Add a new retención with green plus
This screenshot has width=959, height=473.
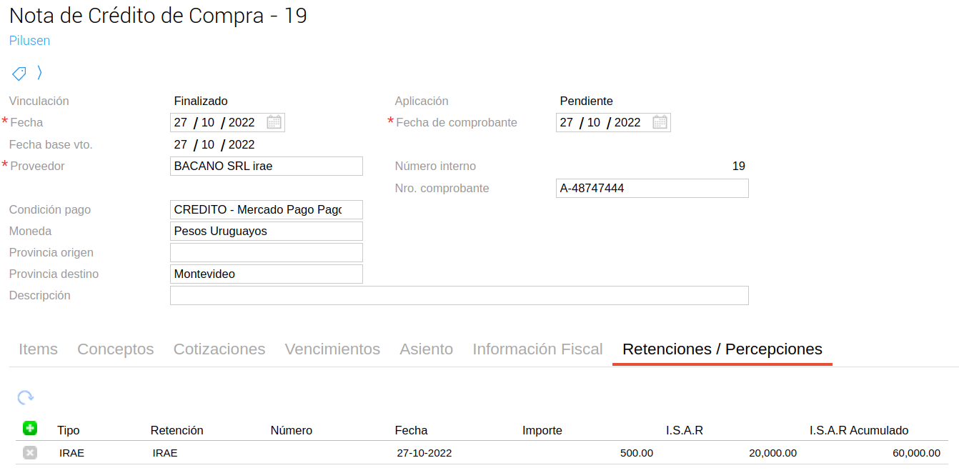pos(30,429)
